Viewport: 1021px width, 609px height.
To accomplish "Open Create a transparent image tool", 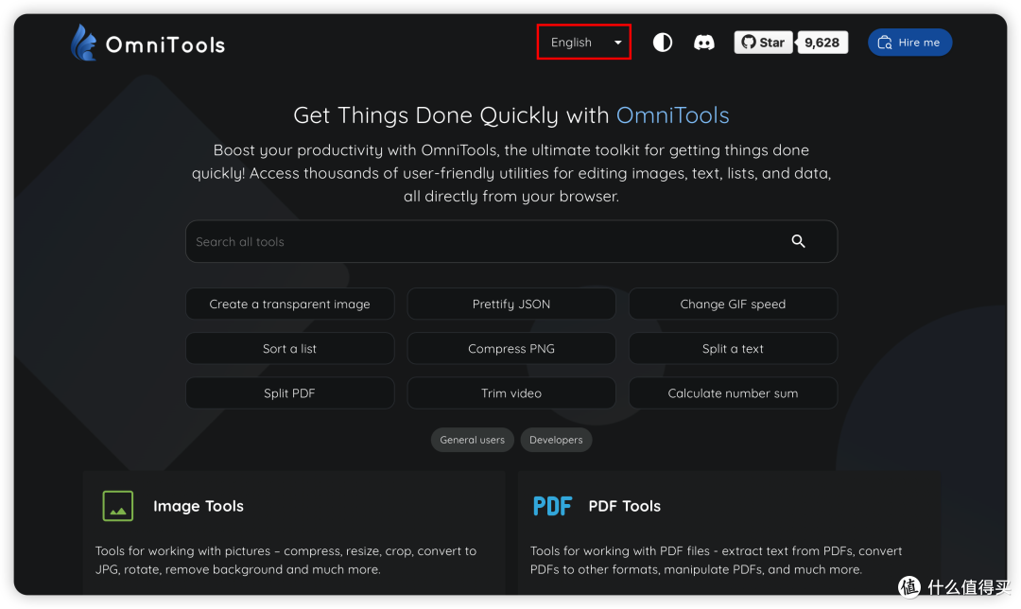I will pos(290,304).
